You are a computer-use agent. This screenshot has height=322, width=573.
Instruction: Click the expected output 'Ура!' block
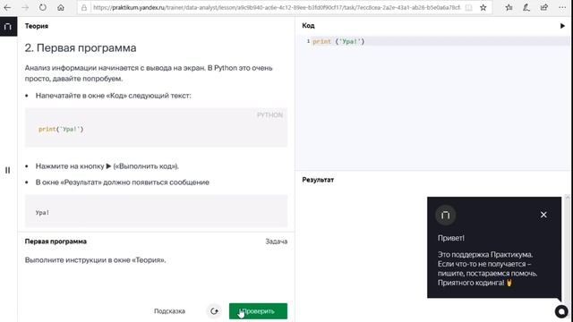pyautogui.click(x=156, y=211)
